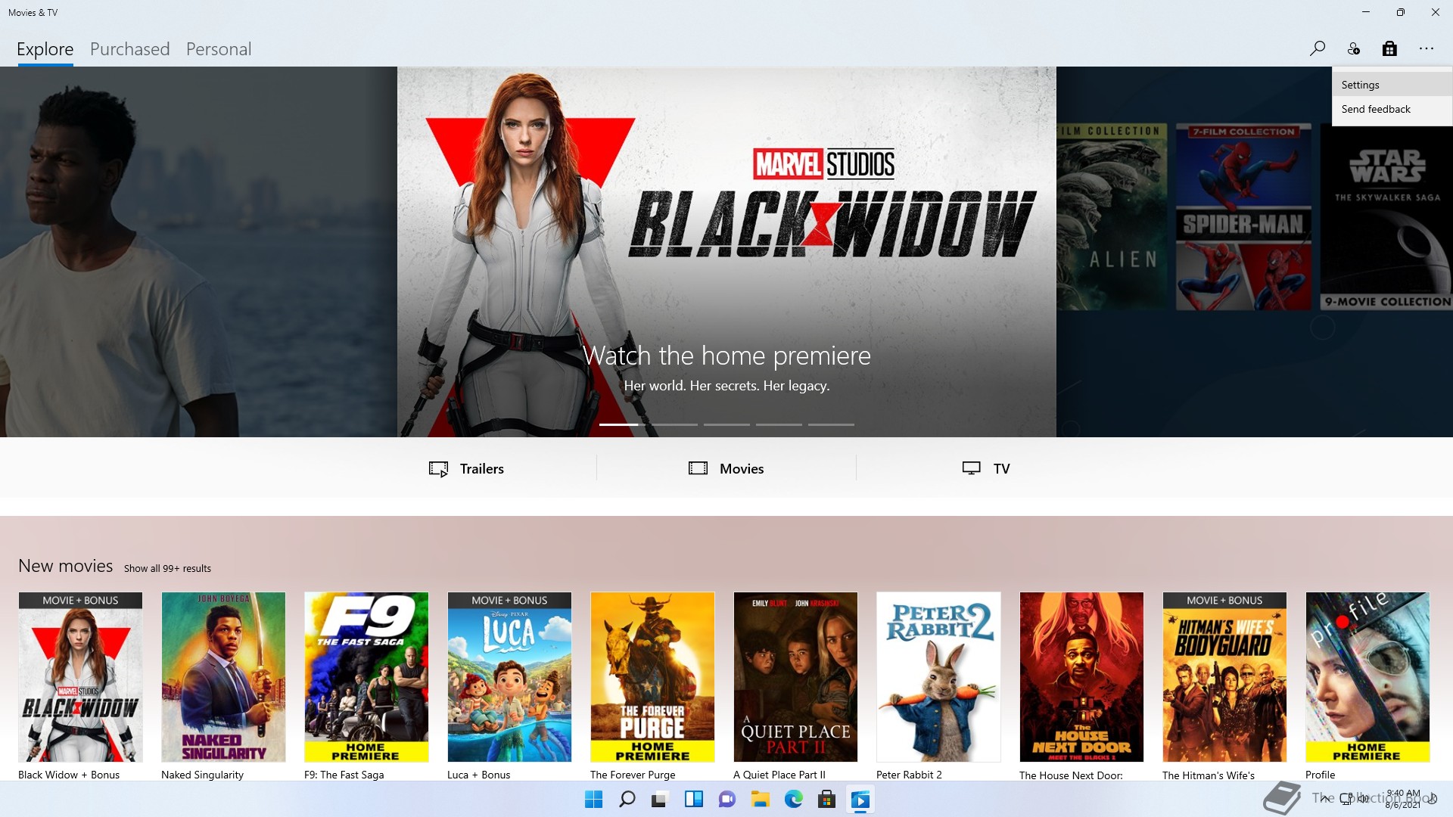Open the Windows Start menu
Screen dimensions: 1453x817
(x=594, y=800)
